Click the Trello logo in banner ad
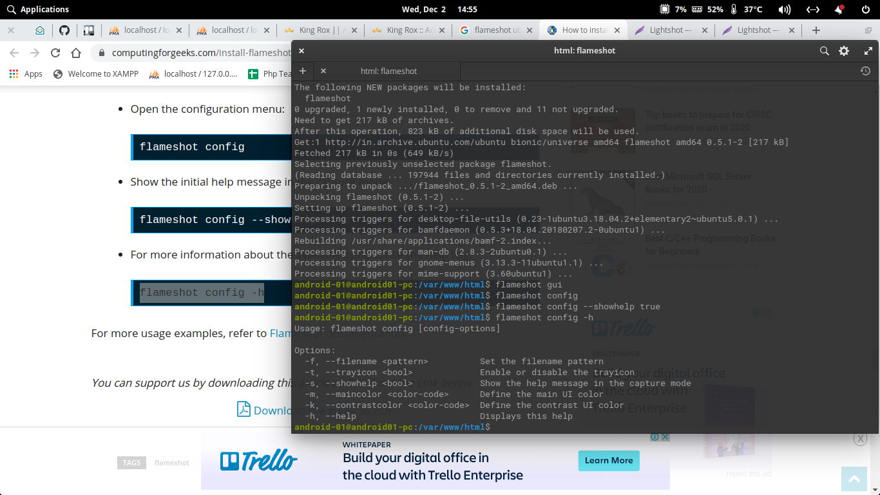The height and width of the screenshot is (495, 880). [259, 461]
